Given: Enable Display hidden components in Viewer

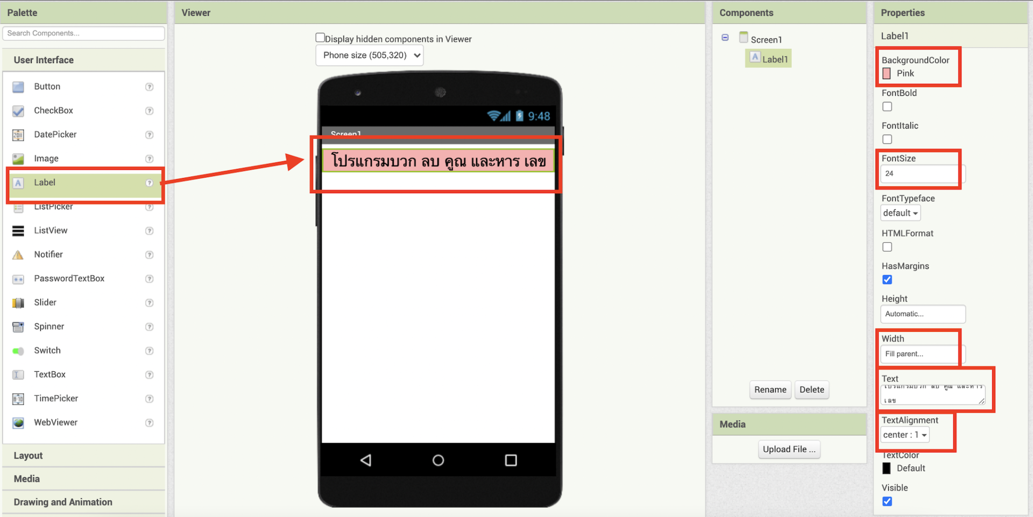Looking at the screenshot, I should click(x=320, y=37).
